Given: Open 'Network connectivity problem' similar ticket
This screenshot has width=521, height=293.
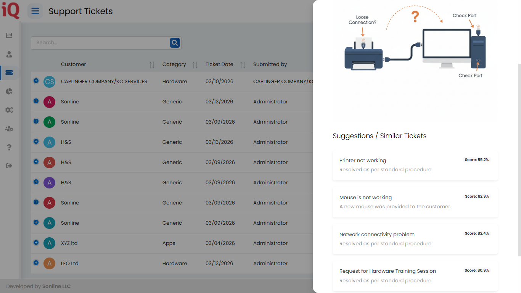Looking at the screenshot, I should [x=415, y=239].
